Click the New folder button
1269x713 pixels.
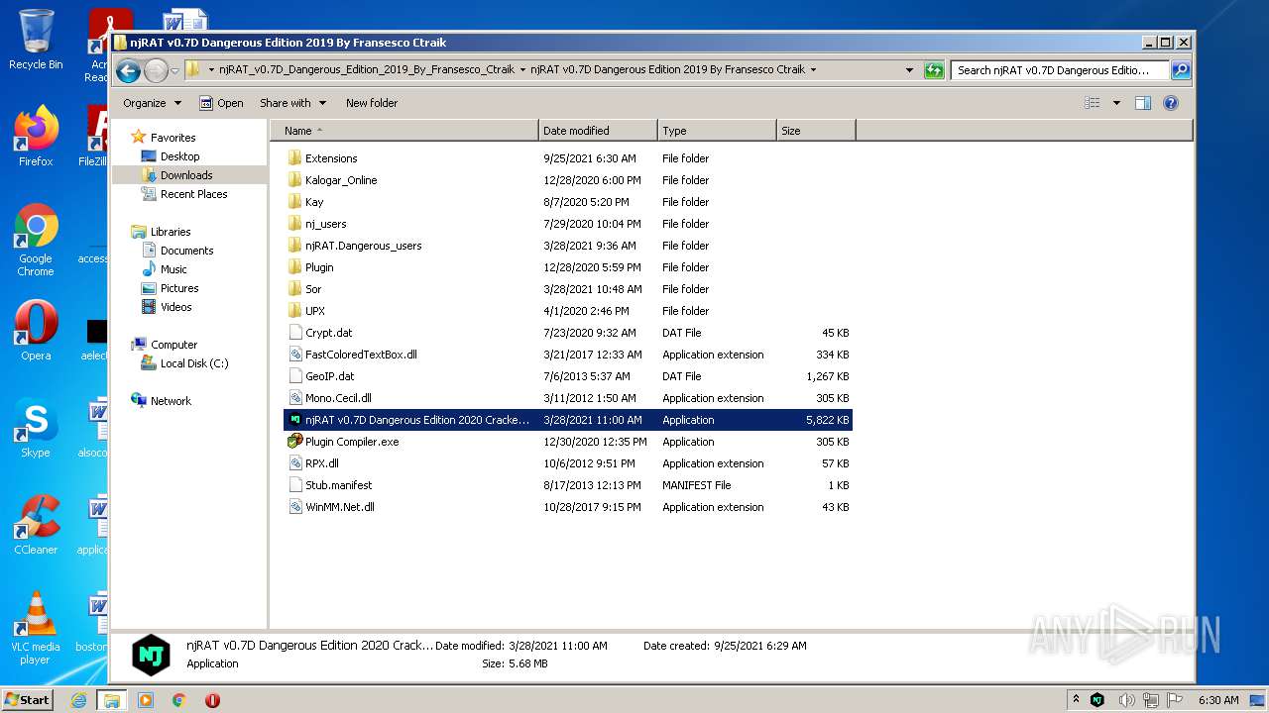(372, 103)
